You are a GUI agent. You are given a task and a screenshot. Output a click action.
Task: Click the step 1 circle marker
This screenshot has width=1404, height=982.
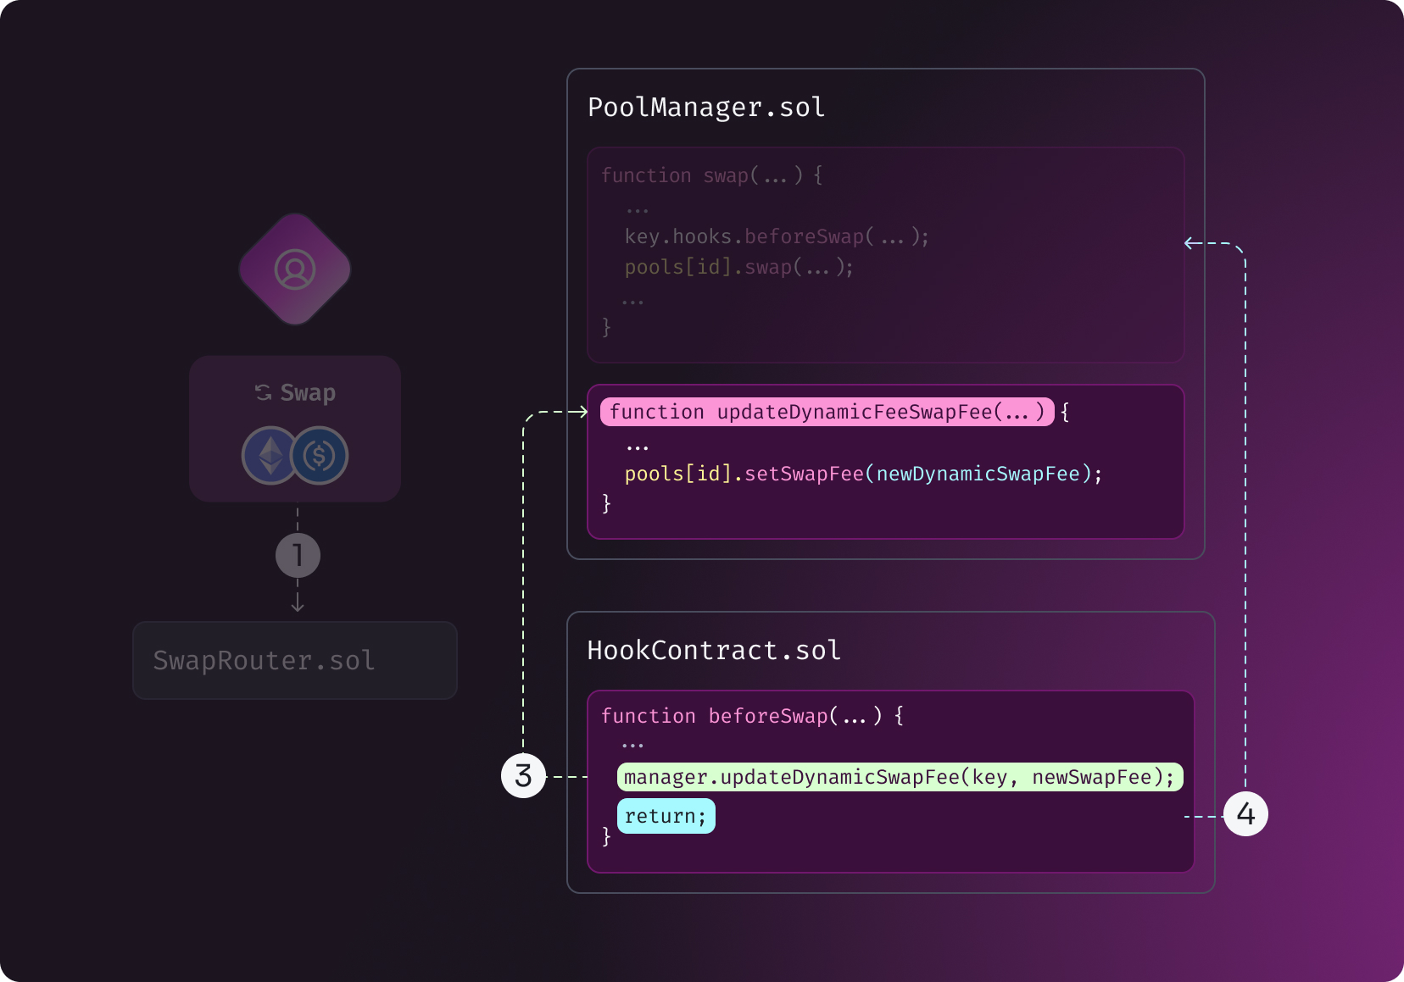[298, 556]
